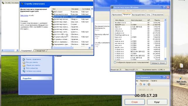The image size is (188, 106).
Task: Click services list vertical scrollbar down arrow
Action: 92,45
